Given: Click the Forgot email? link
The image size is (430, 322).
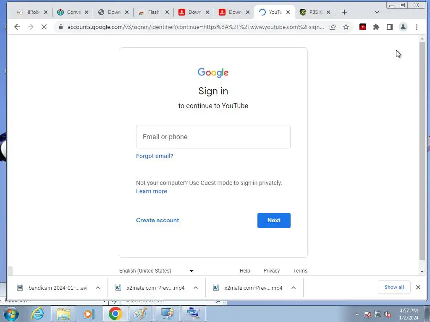Looking at the screenshot, I should [x=155, y=156].
